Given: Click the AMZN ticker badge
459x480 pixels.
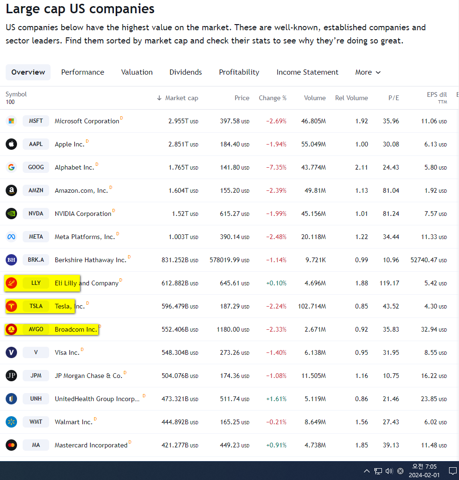Looking at the screenshot, I should (36, 190).
